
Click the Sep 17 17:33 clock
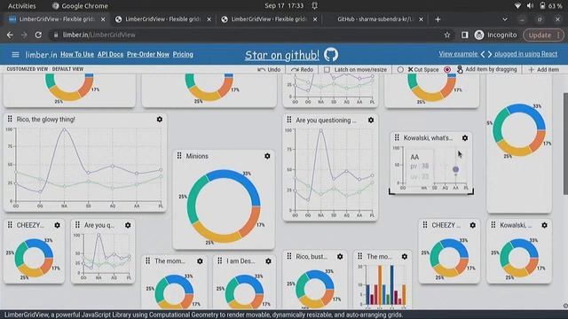tap(284, 6)
